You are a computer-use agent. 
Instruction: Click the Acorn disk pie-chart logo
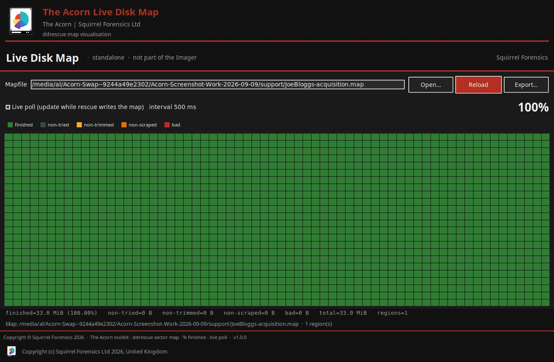point(21,21)
